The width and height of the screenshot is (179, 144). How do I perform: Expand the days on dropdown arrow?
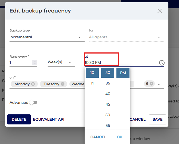[x=159, y=84]
